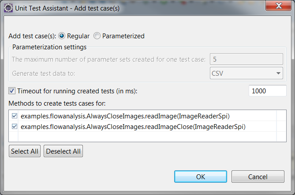
Task: Select the Regular radio button
Action: tap(62, 36)
